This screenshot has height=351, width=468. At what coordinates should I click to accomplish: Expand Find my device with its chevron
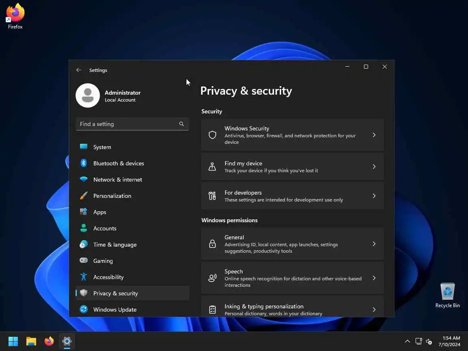374,167
